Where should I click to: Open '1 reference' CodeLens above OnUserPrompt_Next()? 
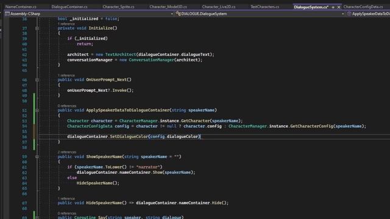pos(66,75)
